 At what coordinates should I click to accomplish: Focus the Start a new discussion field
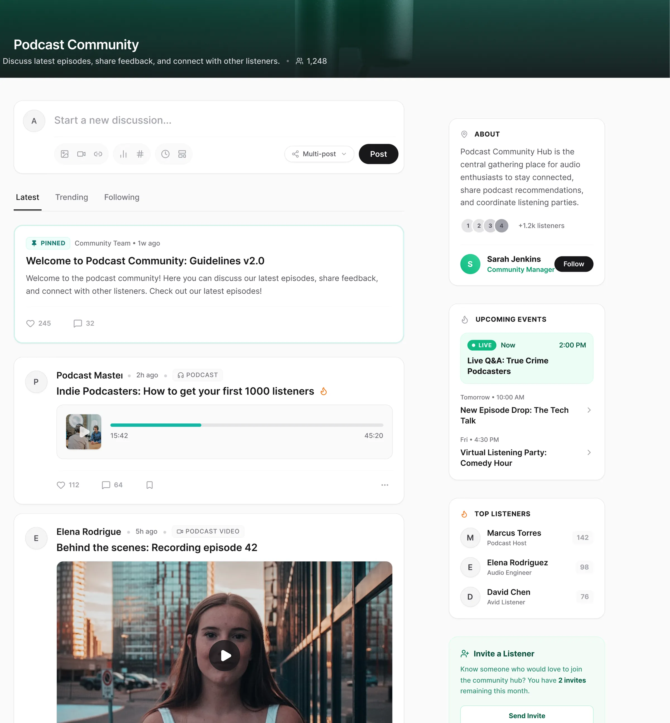click(x=225, y=120)
